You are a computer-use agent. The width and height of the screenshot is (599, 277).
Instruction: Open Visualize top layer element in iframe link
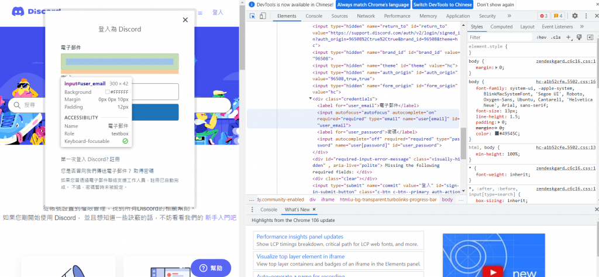[301, 257]
